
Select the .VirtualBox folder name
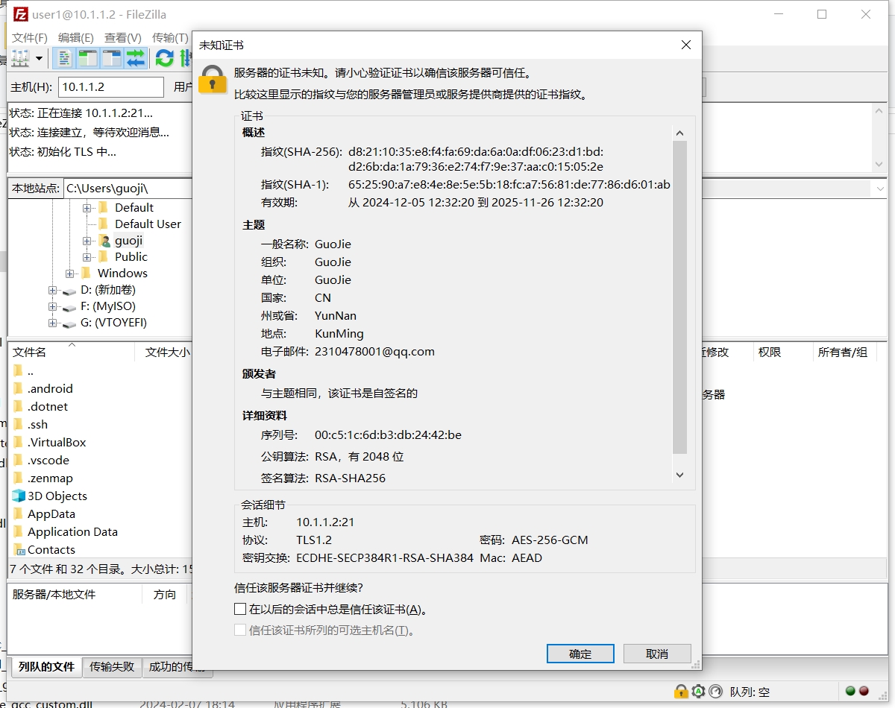tap(57, 442)
